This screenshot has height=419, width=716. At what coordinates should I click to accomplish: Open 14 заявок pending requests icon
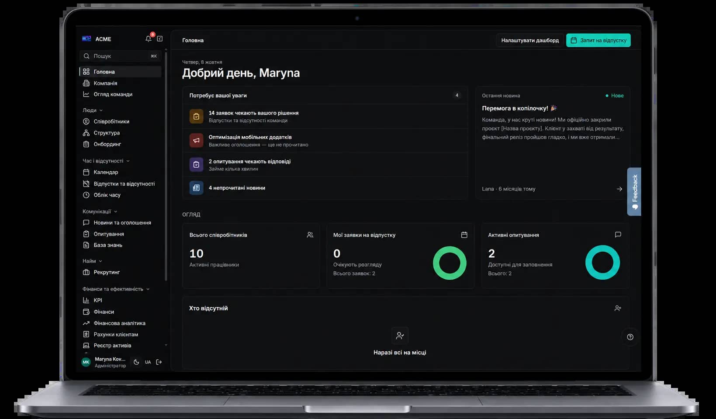196,116
